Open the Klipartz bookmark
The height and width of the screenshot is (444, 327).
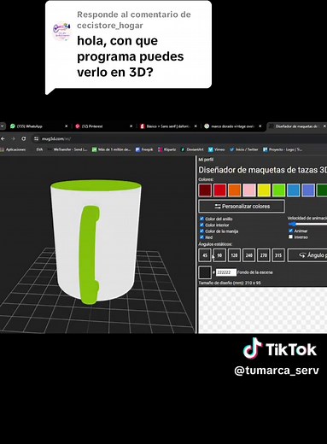(167, 149)
